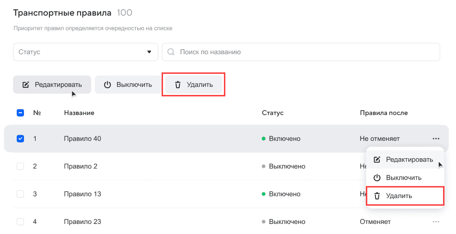This screenshot has height=234, width=456.
Task: Click the trash icon in context menu
Action: coord(377,196)
